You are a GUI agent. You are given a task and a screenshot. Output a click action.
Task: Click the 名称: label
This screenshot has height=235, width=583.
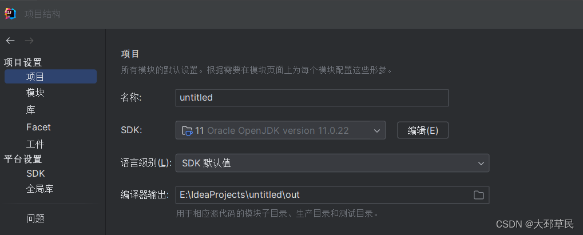(132, 98)
